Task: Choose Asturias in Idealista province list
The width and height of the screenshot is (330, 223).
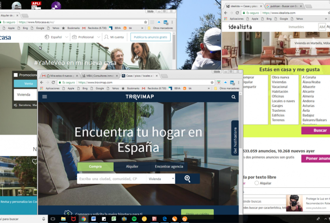Action: (308, 106)
